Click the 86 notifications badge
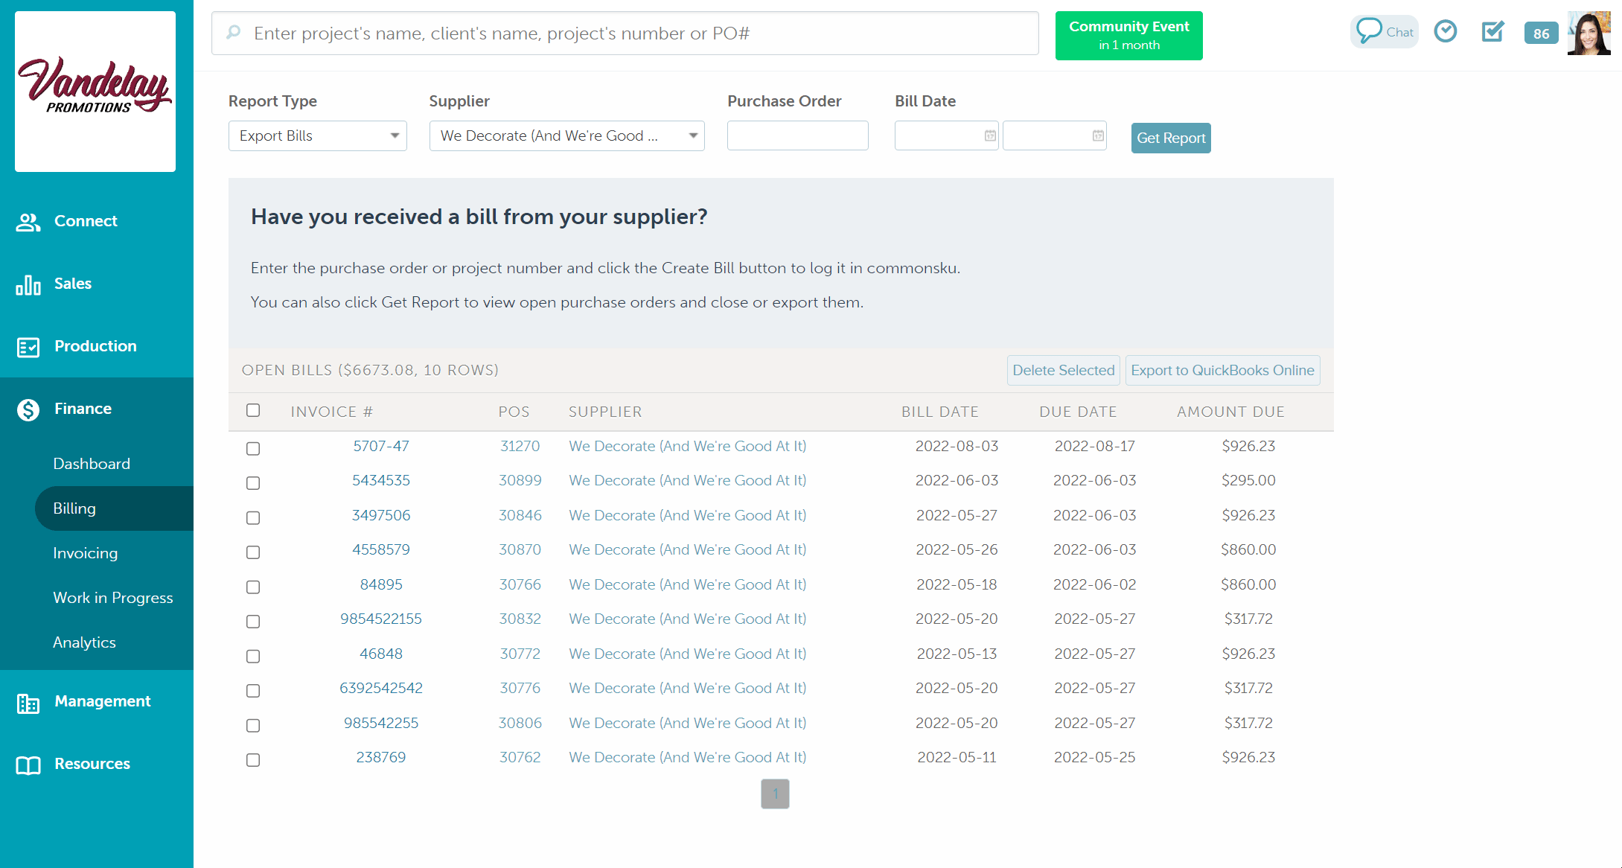The height and width of the screenshot is (868, 1622). click(1541, 33)
